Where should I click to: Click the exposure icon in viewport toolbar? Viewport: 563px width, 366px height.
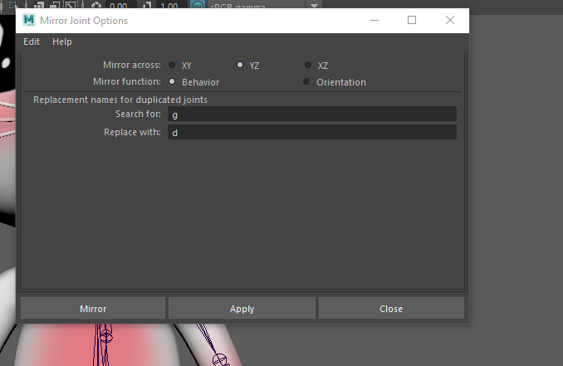point(95,5)
